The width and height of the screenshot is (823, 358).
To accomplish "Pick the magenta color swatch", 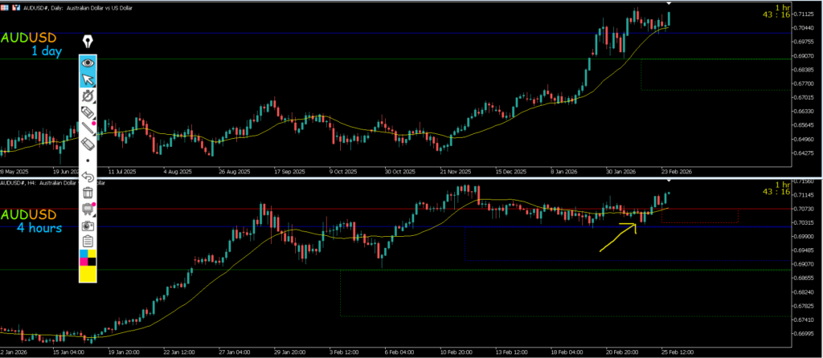I will pyautogui.click(x=83, y=262).
